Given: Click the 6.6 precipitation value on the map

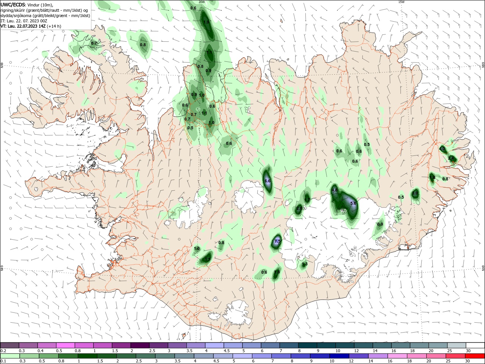Looking at the screenshot, I should click(x=268, y=181).
